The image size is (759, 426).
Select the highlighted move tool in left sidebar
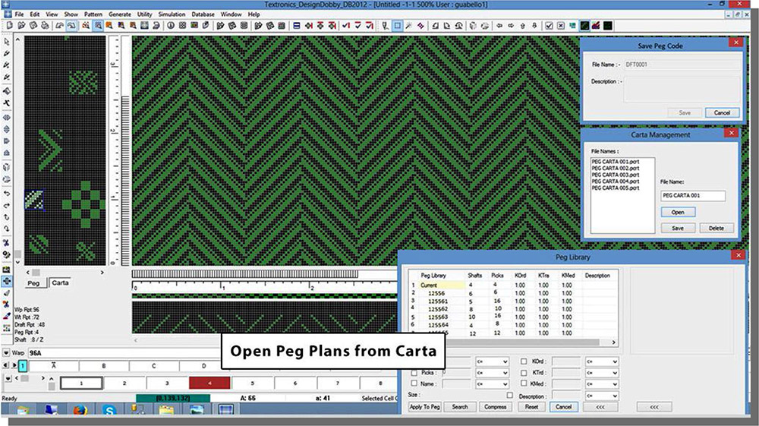click(7, 281)
